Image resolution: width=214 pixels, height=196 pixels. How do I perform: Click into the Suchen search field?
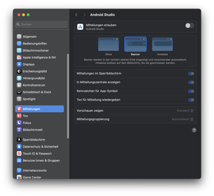pyautogui.click(x=41, y=24)
